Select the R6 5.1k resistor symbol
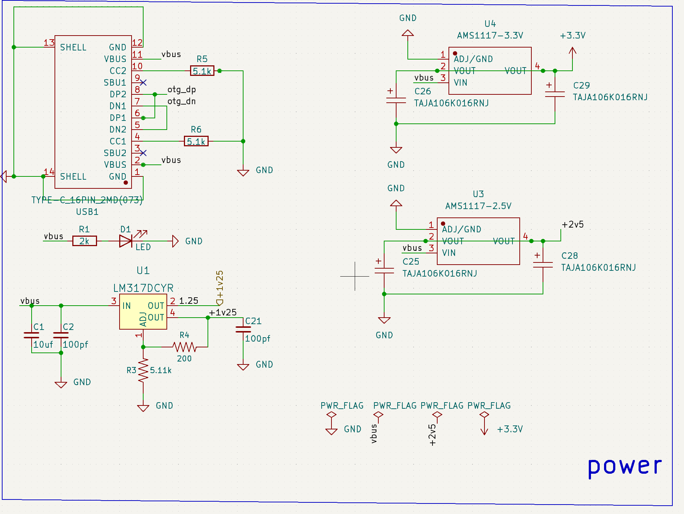This screenshot has height=514, width=684. tap(196, 141)
